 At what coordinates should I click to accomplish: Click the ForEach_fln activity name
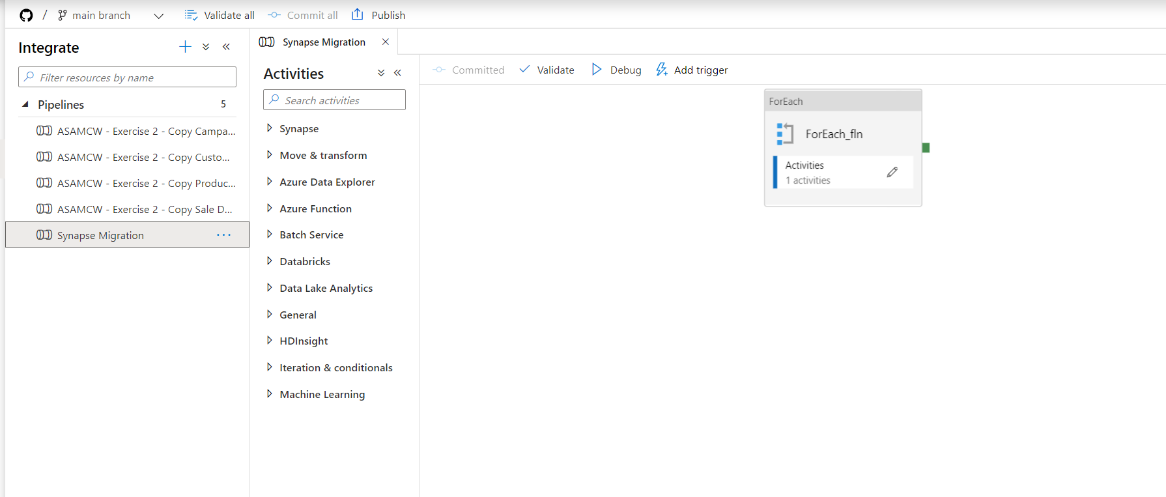pos(834,134)
